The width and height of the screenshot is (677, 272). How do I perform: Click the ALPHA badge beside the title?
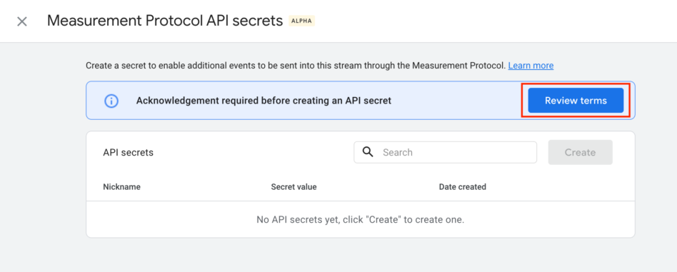click(302, 21)
